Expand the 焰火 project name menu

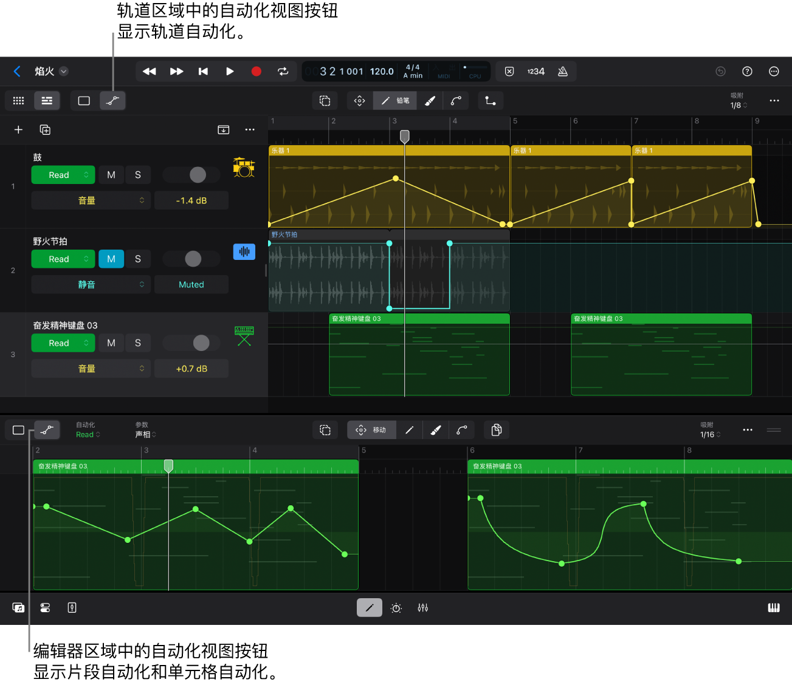click(x=64, y=71)
